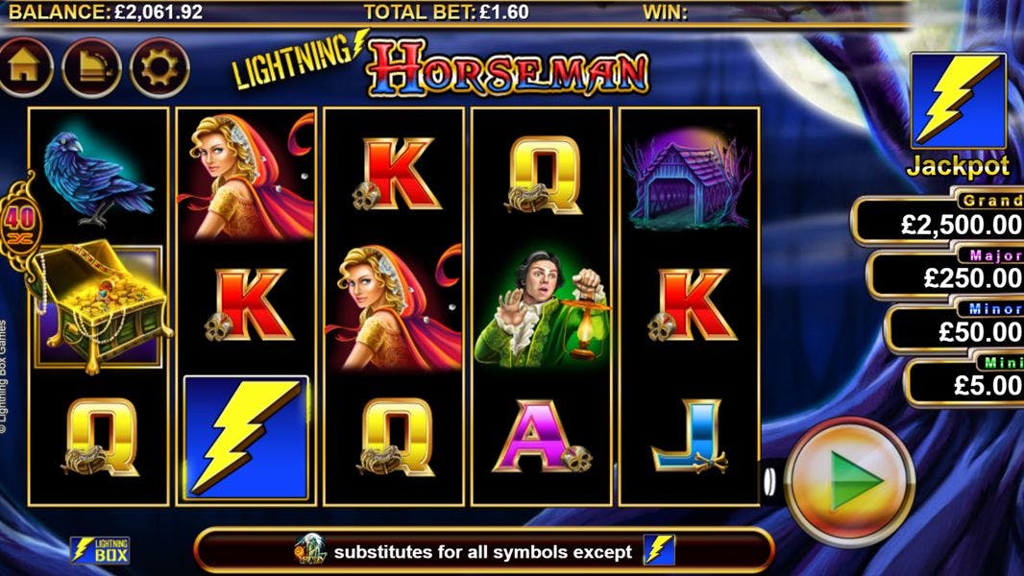Select the Mini £5.00 jackpot panel
This screenshot has height=576, width=1024.
coord(964,379)
